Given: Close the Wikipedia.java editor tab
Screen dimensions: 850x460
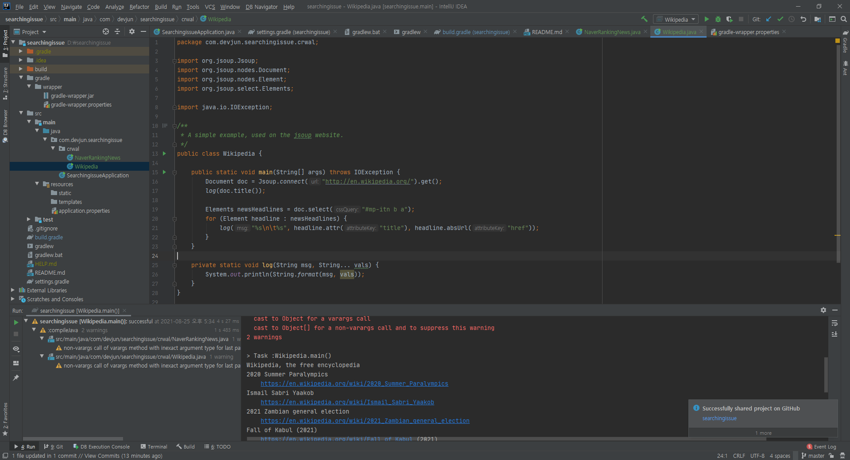Looking at the screenshot, I should [701, 32].
